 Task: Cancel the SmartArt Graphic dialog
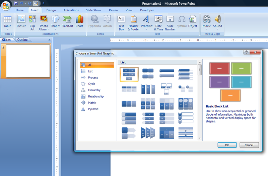pyautogui.click(x=249, y=145)
